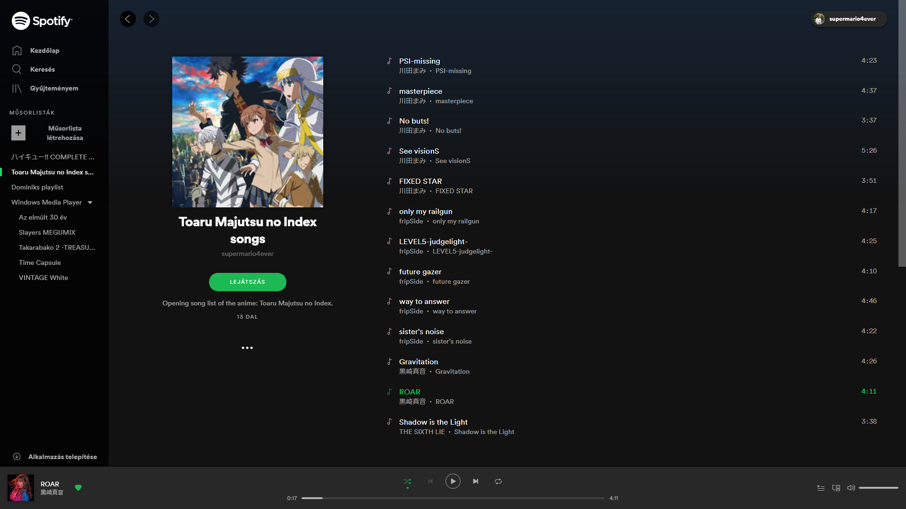Toggle shuffle playback
The height and width of the screenshot is (509, 906).
(408, 481)
